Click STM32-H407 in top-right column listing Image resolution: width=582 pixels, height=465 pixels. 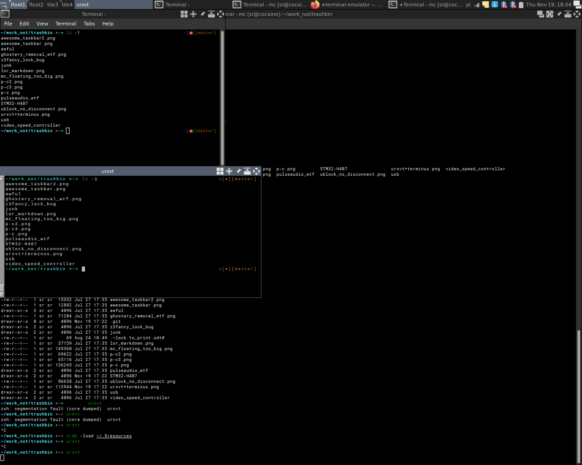334,169
